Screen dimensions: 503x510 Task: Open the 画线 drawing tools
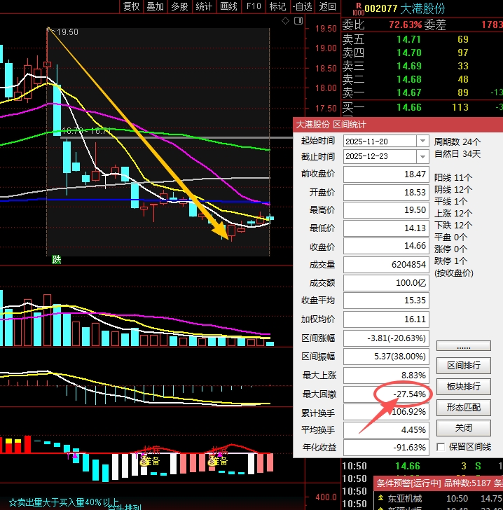pos(228,6)
